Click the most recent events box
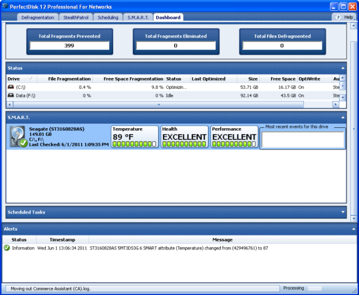 (x=303, y=140)
